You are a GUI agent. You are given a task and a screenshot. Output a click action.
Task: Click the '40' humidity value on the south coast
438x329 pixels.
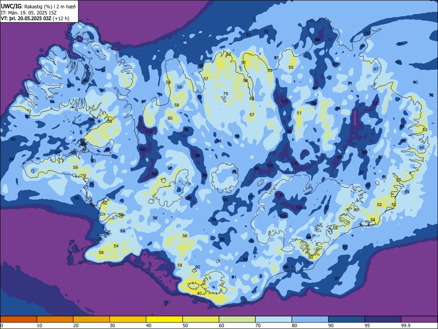point(199,293)
